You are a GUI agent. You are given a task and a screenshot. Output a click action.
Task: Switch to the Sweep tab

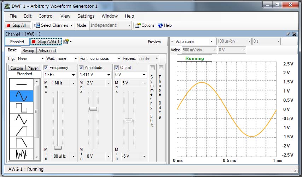pos(28,51)
